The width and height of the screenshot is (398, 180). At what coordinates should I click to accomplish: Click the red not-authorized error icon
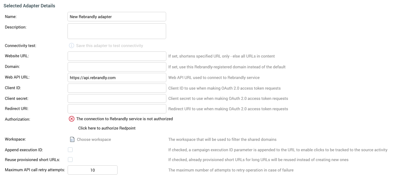[x=72, y=119]
